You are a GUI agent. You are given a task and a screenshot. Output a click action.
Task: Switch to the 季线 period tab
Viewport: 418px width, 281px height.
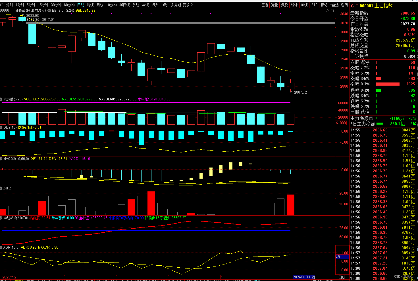(136, 5)
